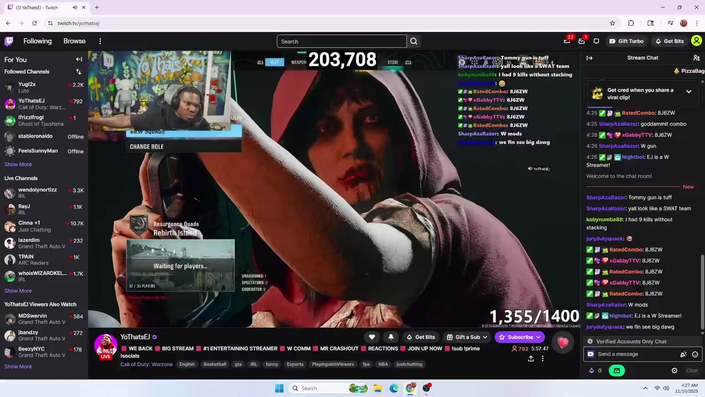Go to the Browse tab
Image resolution: width=705 pixels, height=397 pixels.
click(74, 41)
